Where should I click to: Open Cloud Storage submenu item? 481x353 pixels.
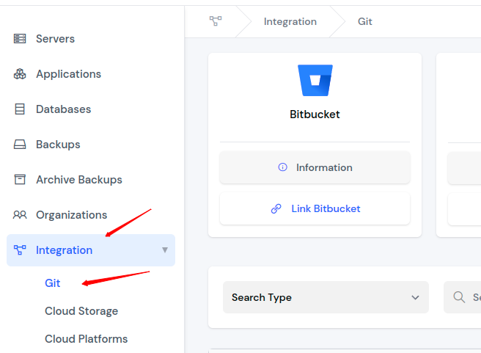81,311
